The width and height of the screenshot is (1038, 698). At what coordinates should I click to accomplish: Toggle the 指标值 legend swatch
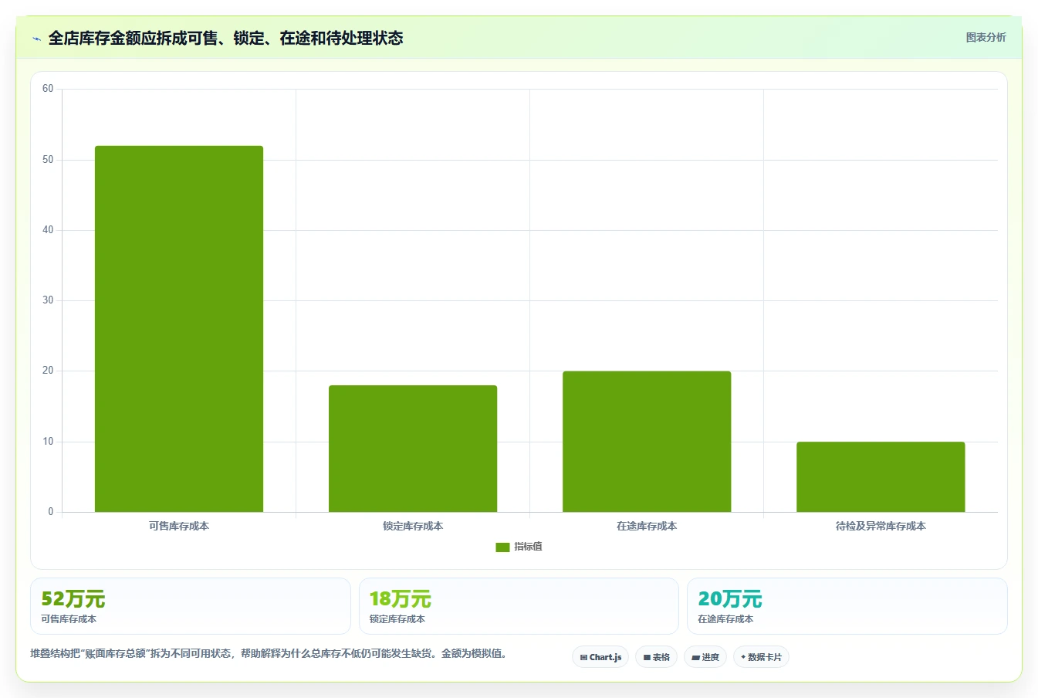[x=502, y=547]
